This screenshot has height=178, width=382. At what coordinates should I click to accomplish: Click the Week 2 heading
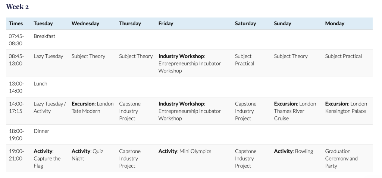(18, 7)
